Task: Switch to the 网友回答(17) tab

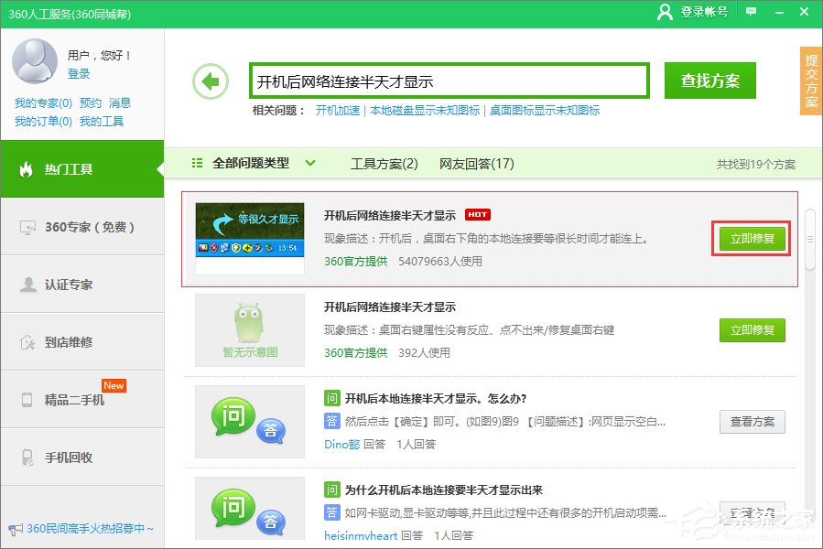Action: [478, 163]
